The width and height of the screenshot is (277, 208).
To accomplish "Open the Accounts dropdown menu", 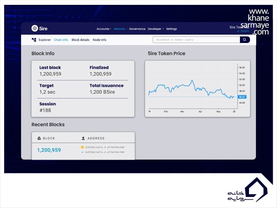I will pos(104,29).
